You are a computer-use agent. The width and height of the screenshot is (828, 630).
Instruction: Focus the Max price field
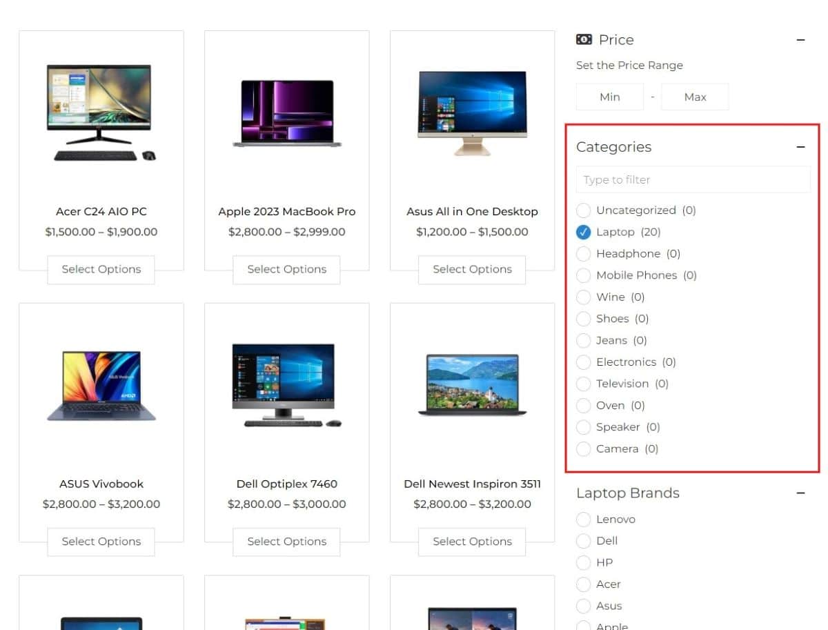(695, 97)
